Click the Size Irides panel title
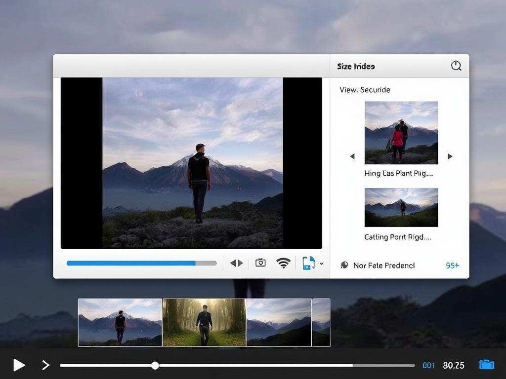 tap(356, 67)
